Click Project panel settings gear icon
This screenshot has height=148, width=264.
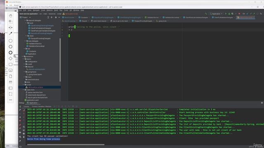[x=56, y=17]
